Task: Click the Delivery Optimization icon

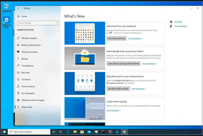Action: 18,45
